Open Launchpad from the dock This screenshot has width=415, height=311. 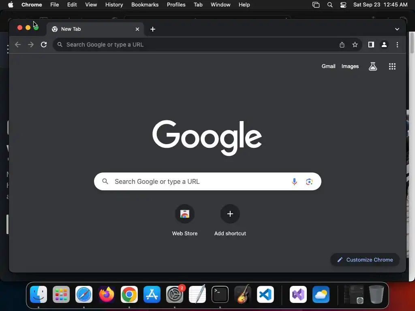click(x=61, y=294)
